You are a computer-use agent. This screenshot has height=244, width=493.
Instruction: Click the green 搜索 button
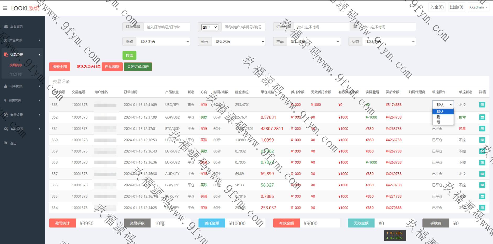click(129, 55)
